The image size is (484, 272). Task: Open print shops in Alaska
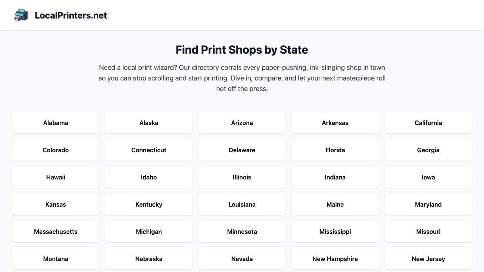149,123
